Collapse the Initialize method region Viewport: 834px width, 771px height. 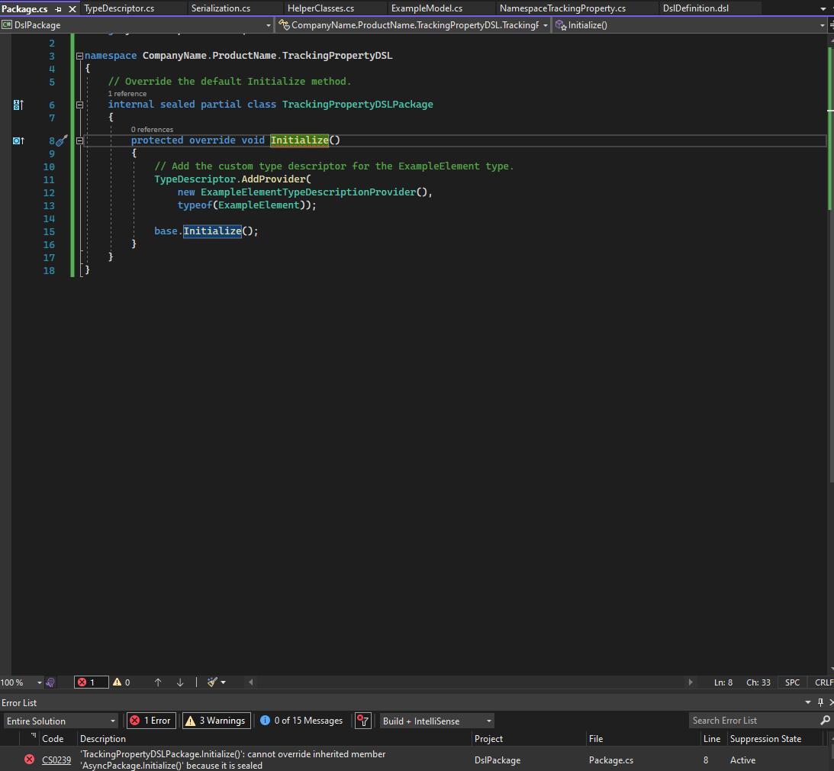pyautogui.click(x=79, y=141)
